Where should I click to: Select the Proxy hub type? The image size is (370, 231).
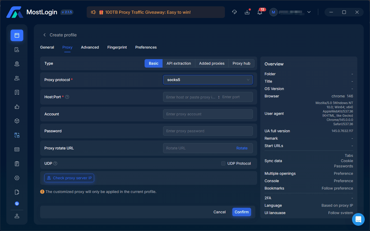[x=241, y=63]
